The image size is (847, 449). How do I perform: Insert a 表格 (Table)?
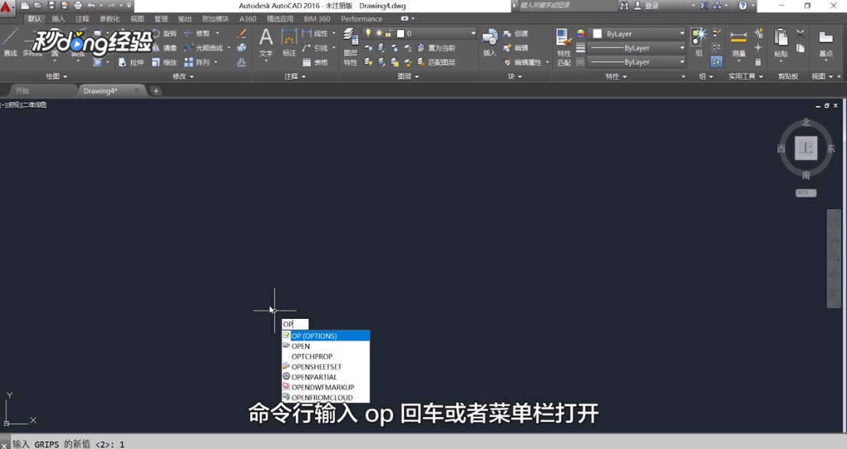tap(316, 62)
